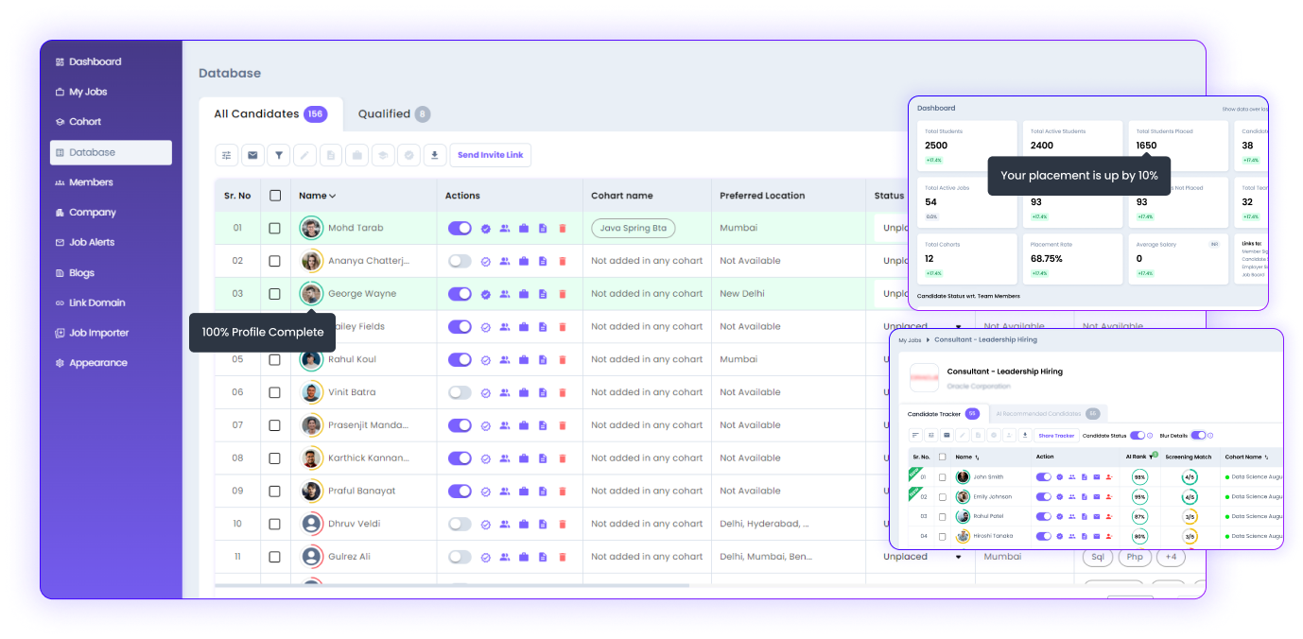Click the briefcase icon for Ananya Chatterjee
The width and height of the screenshot is (1303, 639).
pyautogui.click(x=523, y=260)
